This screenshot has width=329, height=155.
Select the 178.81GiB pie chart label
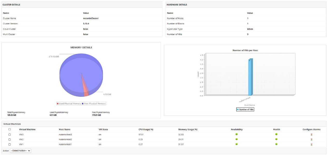pos(54,56)
